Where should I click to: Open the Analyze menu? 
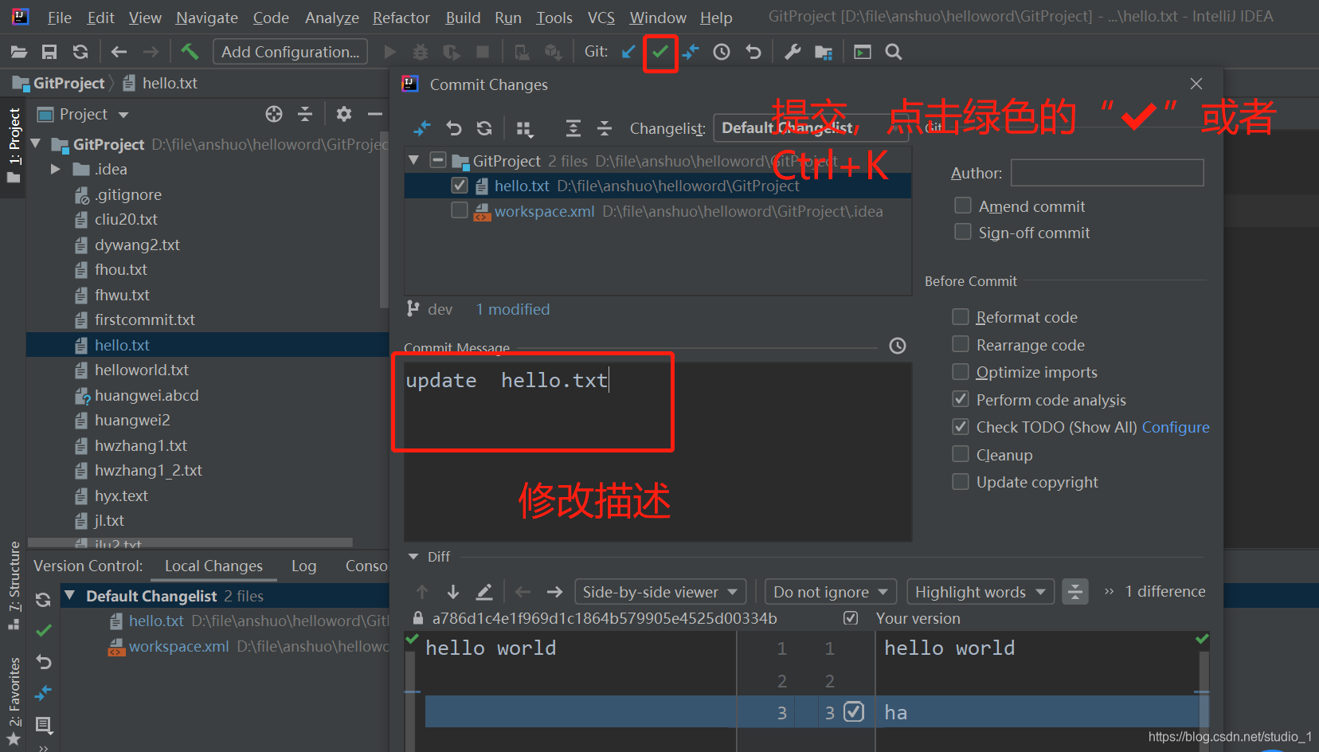[332, 18]
